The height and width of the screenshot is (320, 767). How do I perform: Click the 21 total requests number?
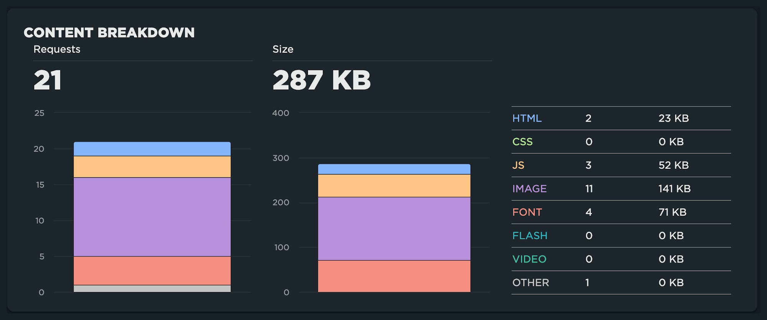[48, 80]
